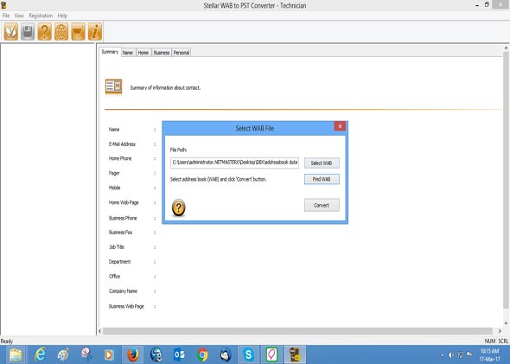Click the 'Company Name' field label

click(x=123, y=291)
